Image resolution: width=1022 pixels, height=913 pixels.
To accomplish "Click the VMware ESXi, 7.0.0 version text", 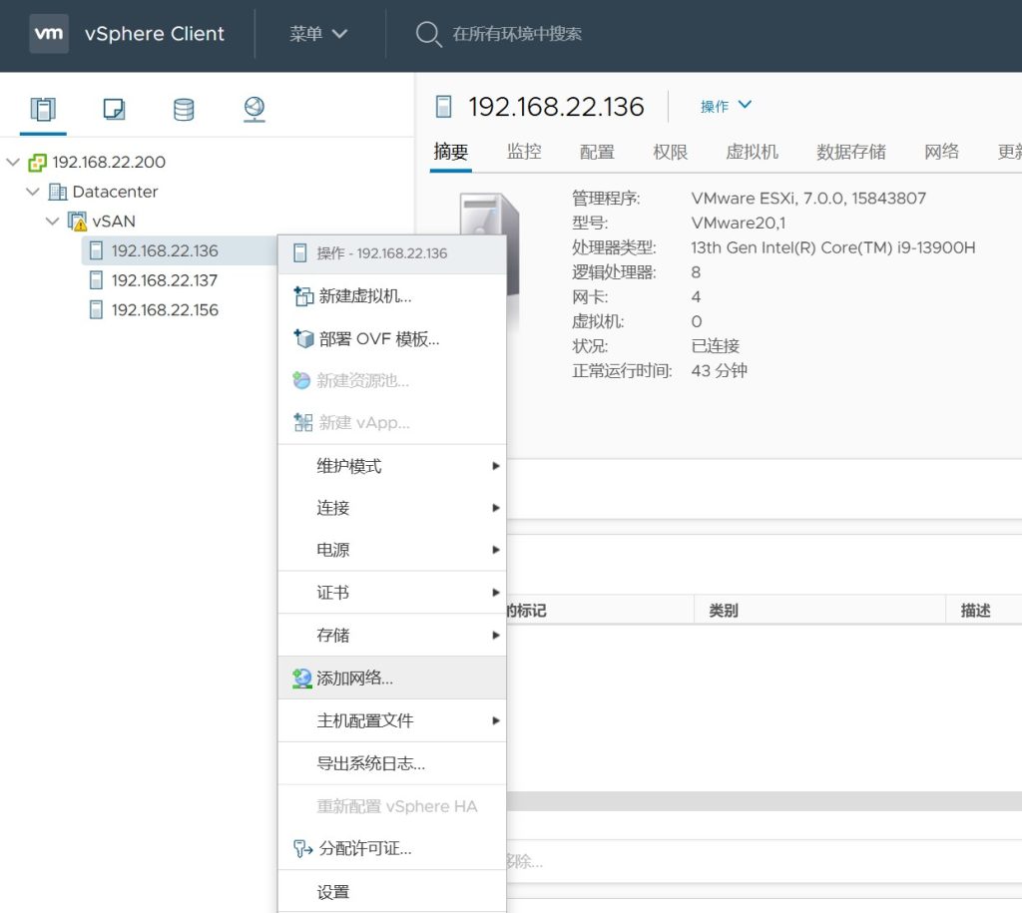I will click(x=808, y=199).
